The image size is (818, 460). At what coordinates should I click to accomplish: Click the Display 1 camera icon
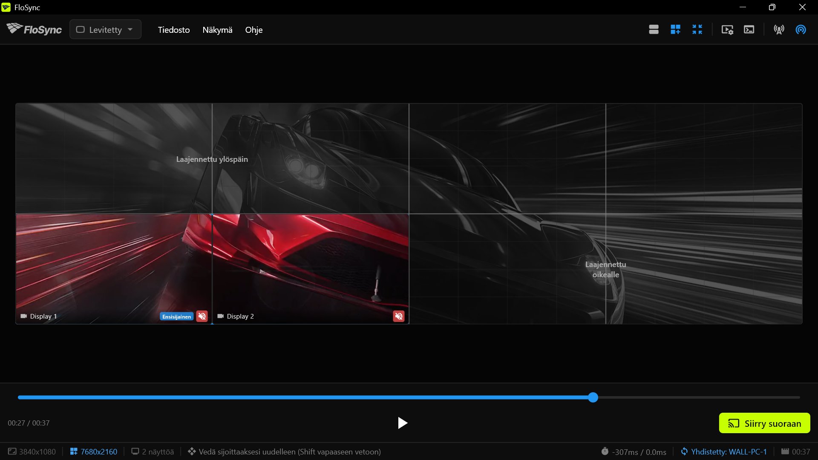(24, 316)
